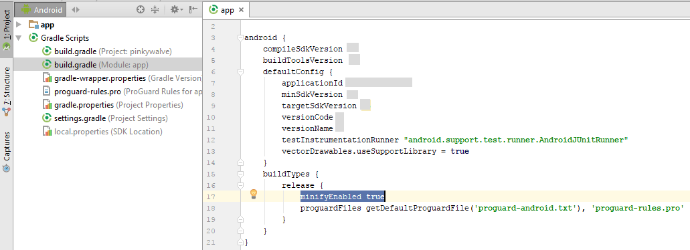Fold the buildTypes block on line 15
This screenshot has width=690, height=250.
(240, 174)
